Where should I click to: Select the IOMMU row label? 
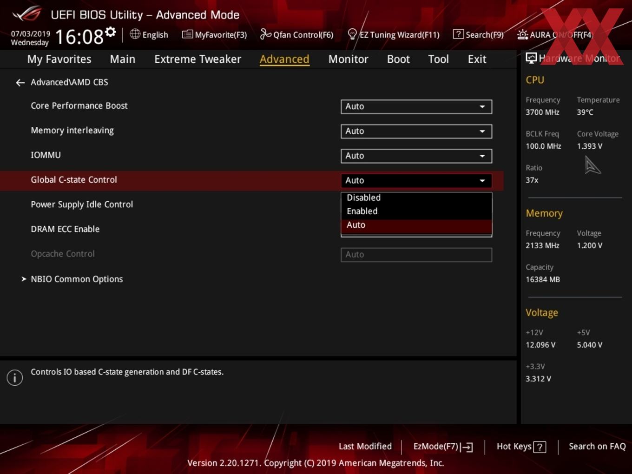click(46, 155)
